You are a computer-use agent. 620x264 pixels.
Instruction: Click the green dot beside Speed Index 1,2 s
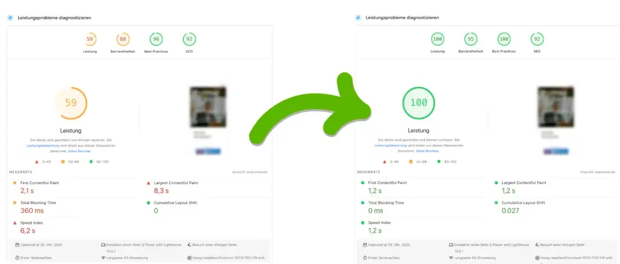coord(363,223)
